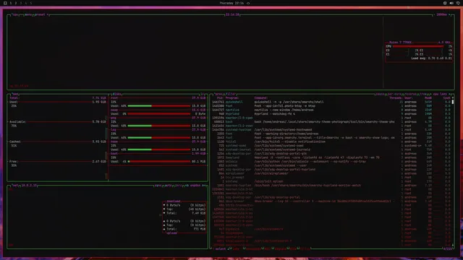
Task: Click the CPU total usage bar
Action: tap(418, 46)
